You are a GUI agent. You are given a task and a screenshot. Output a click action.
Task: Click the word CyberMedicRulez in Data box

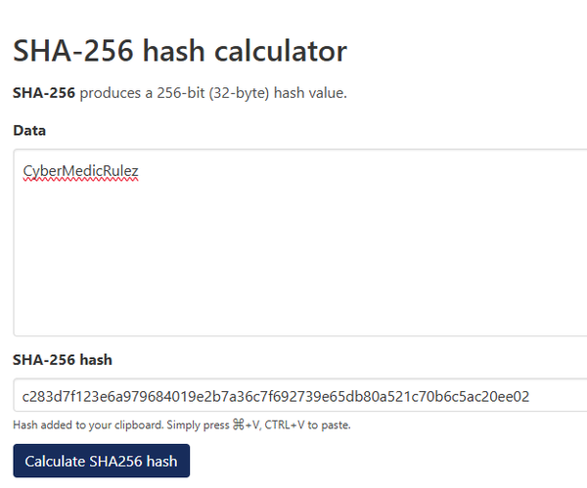(x=81, y=172)
